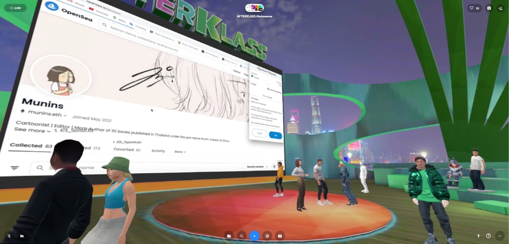Screen dimensions: 509x244
Task: Open avatar emote accessibility icon
Action: point(478,236)
